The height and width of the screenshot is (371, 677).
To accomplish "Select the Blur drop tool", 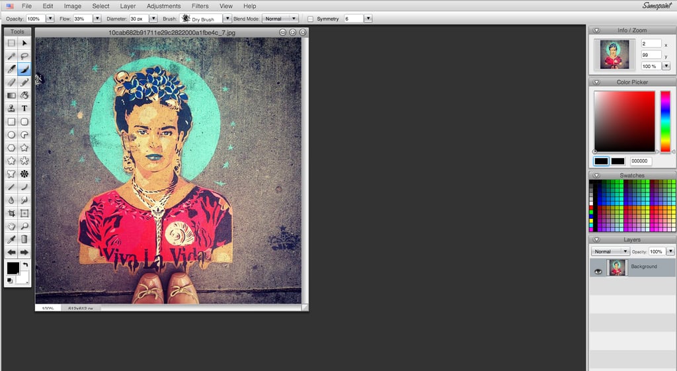I will click(11, 200).
